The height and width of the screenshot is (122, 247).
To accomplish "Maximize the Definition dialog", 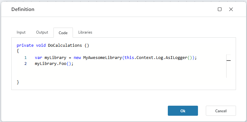I will coord(220,9).
